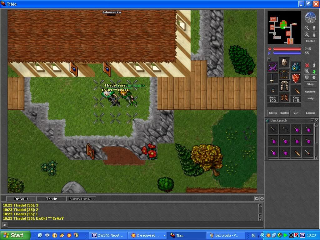
Task: Click the wall sign near the dirt patch
Action: pyautogui.click(x=90, y=151)
